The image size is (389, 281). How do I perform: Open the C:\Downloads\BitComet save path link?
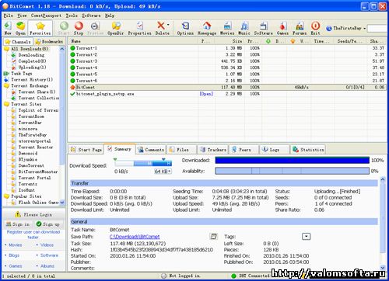click(135, 237)
